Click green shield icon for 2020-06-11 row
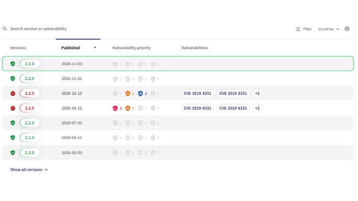Viewport: 358px width, 201px height. [13, 138]
